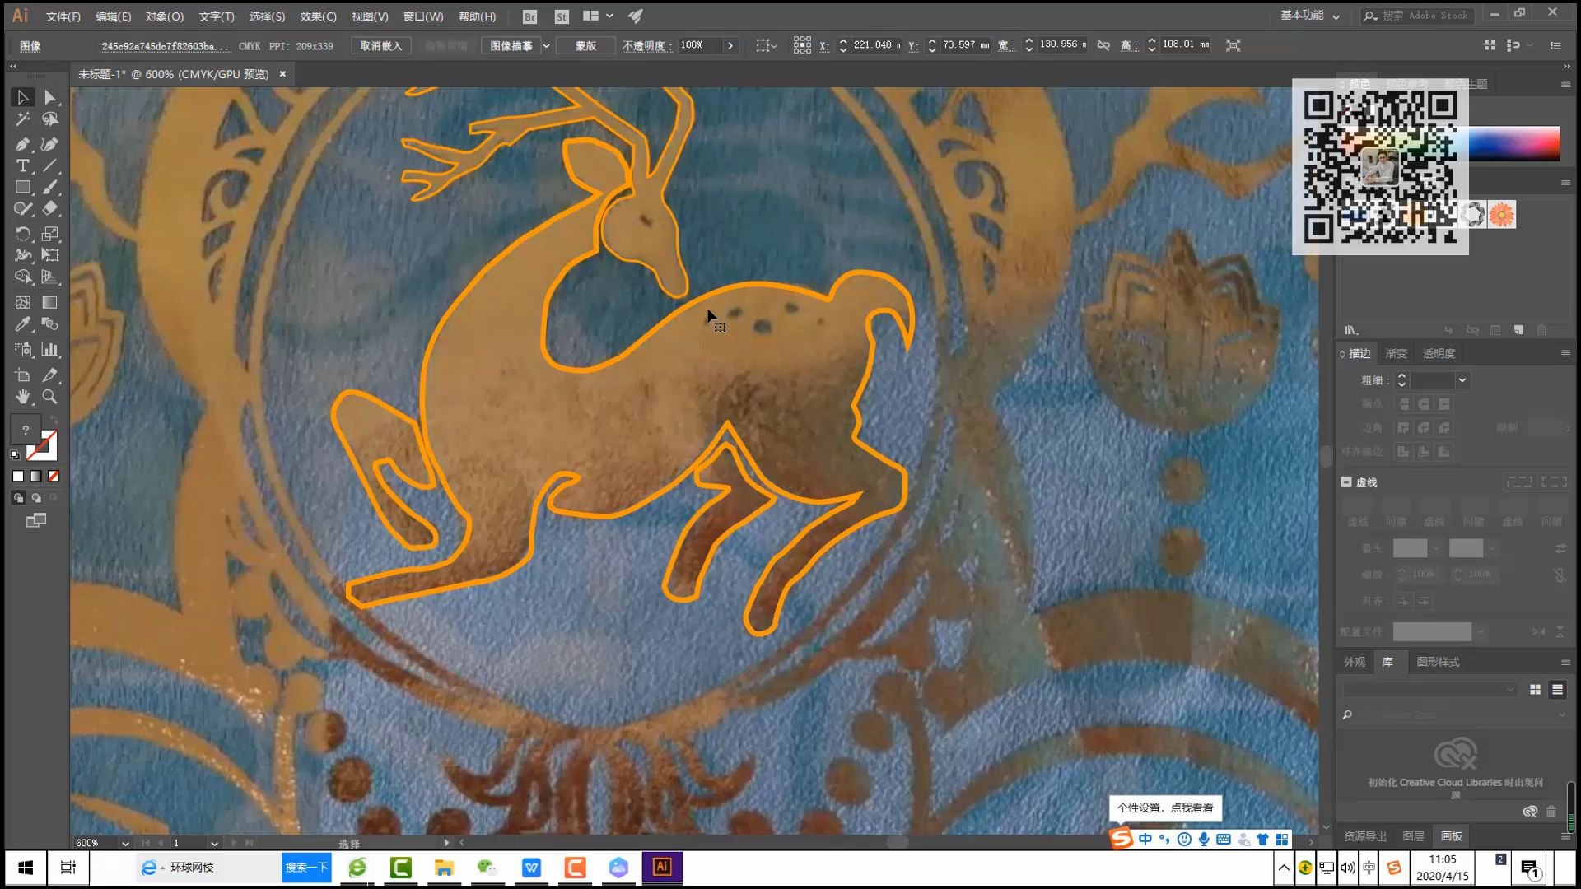Open the 图像描摹 dropdown arrow
The image size is (1581, 889).
(546, 46)
